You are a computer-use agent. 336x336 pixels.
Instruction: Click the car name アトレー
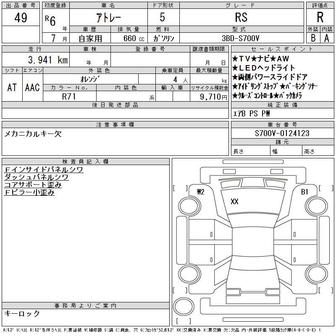(x=108, y=18)
